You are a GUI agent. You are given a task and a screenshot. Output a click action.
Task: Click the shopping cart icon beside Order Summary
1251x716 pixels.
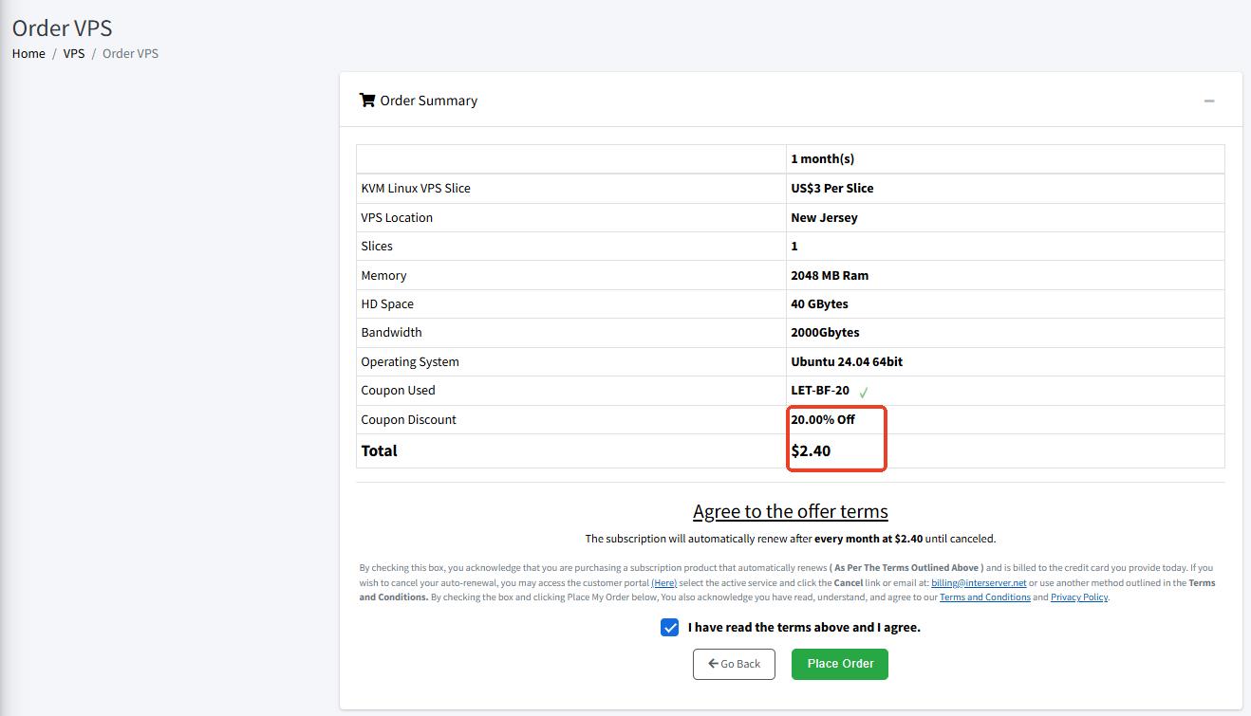click(x=367, y=101)
